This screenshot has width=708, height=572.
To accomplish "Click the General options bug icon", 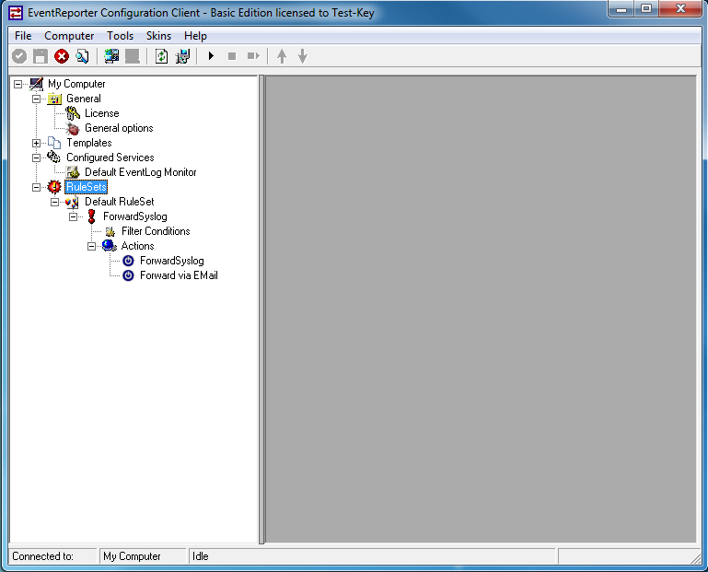I will click(x=72, y=128).
